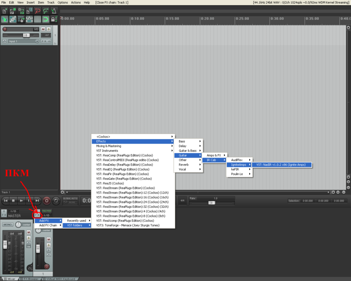Click the New Project toolbar icon
This screenshot has width=351, height=281.
(5, 11)
